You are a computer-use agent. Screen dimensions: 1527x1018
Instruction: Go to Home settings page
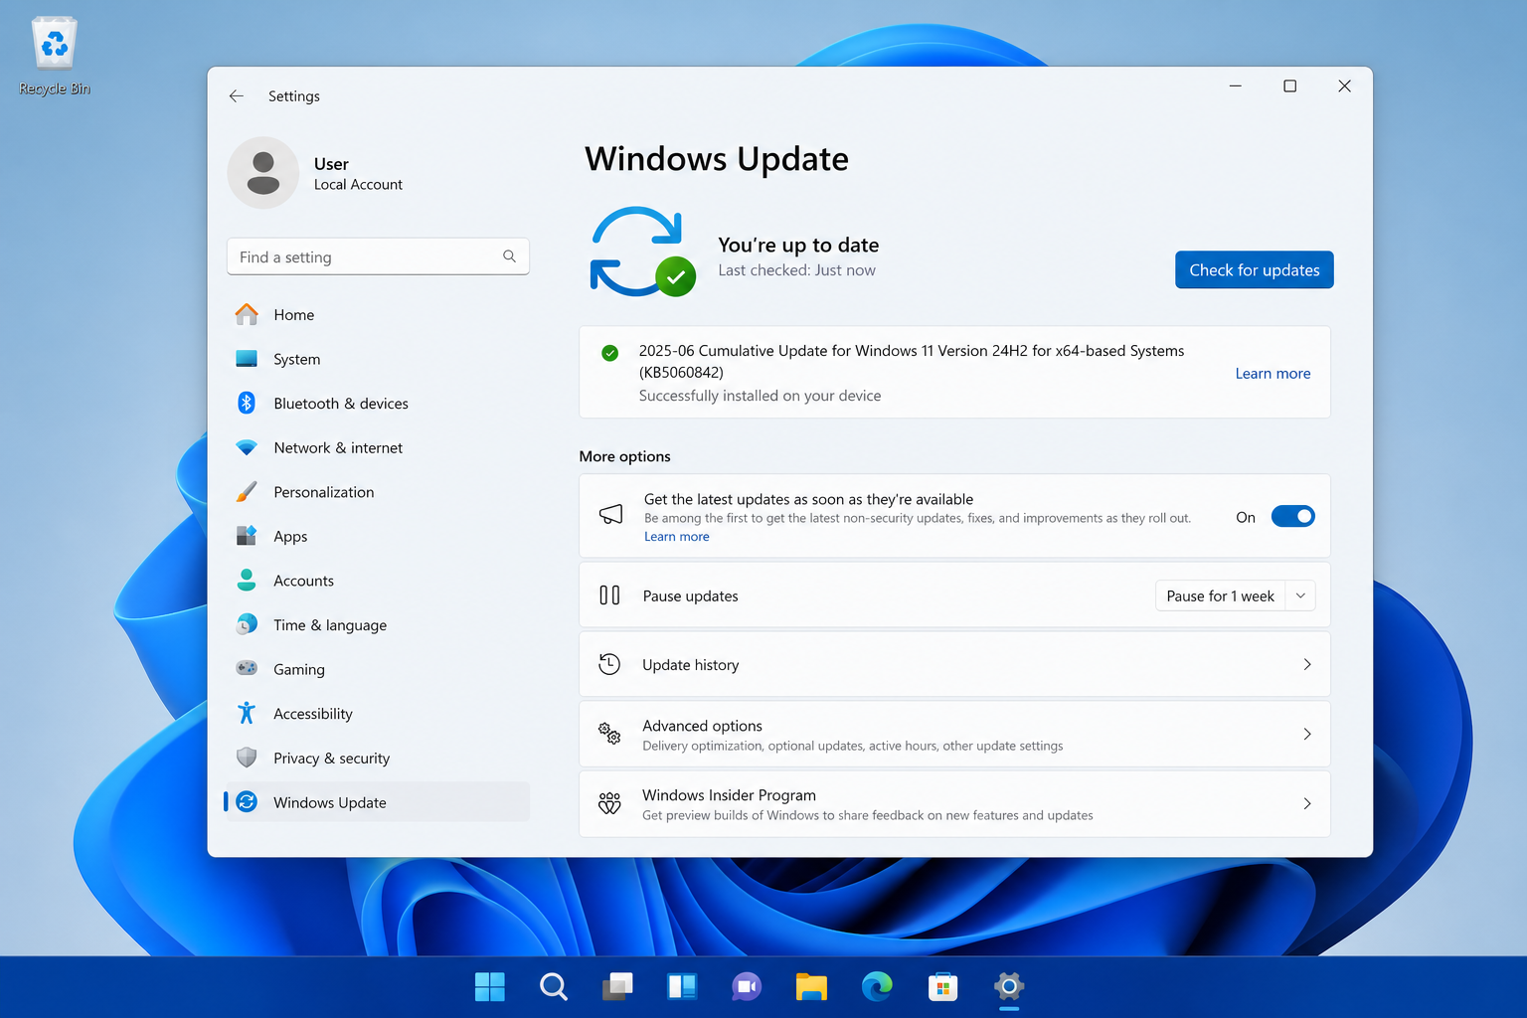click(x=378, y=314)
